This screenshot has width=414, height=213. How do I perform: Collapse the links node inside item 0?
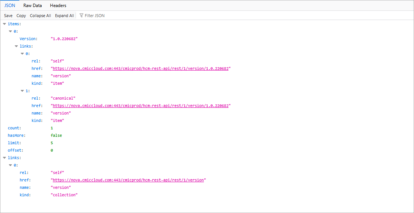[16, 46]
